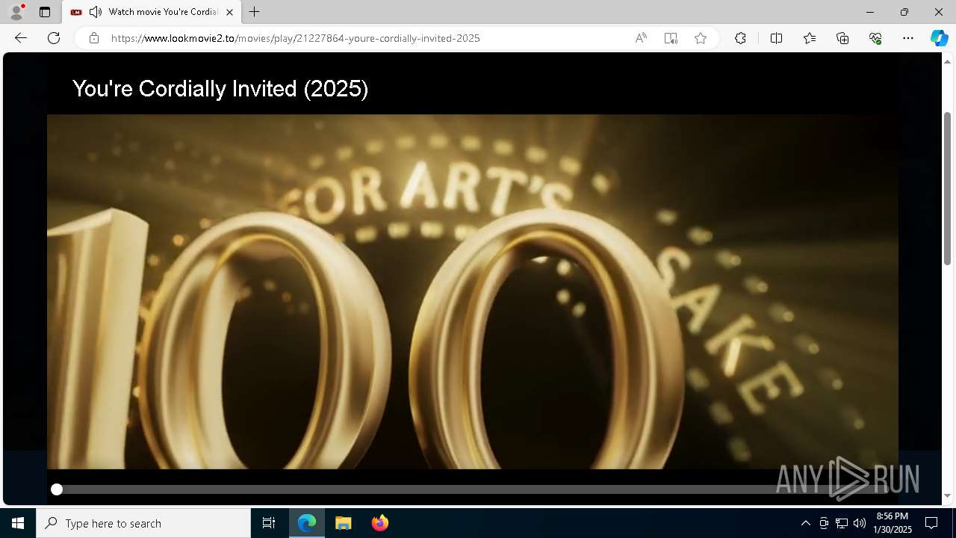956x538 pixels.
Task: Enter Immersive Reader mode
Action: tap(671, 38)
